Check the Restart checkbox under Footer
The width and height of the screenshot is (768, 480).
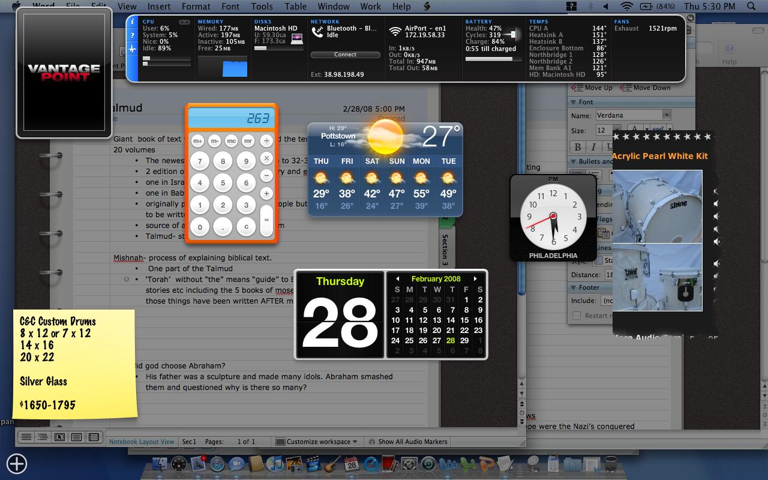(x=577, y=316)
